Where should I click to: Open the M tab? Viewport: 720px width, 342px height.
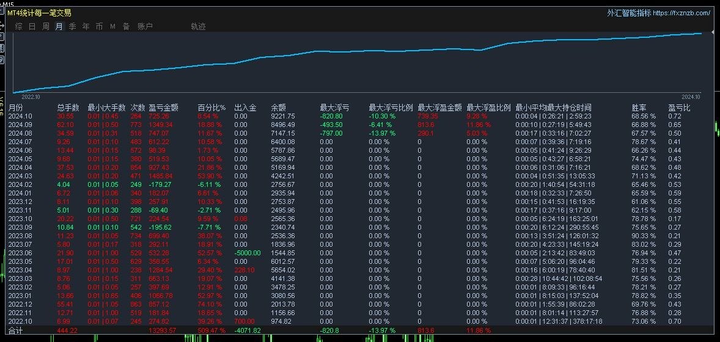[112, 27]
